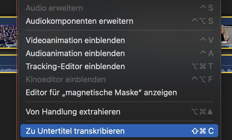Select 'Audiokomponenten erweitern' menu entry
232x140 pixels.
[x=79, y=21]
